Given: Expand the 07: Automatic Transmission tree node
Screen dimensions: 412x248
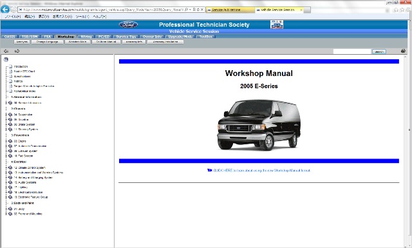Looking at the screenshot, I should [x=6, y=146].
